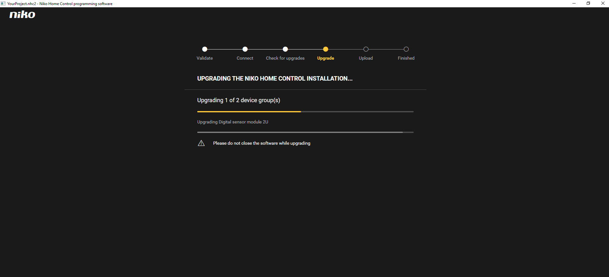Image resolution: width=609 pixels, height=277 pixels.
Task: Click the warning triangle icon
Action: click(201, 143)
